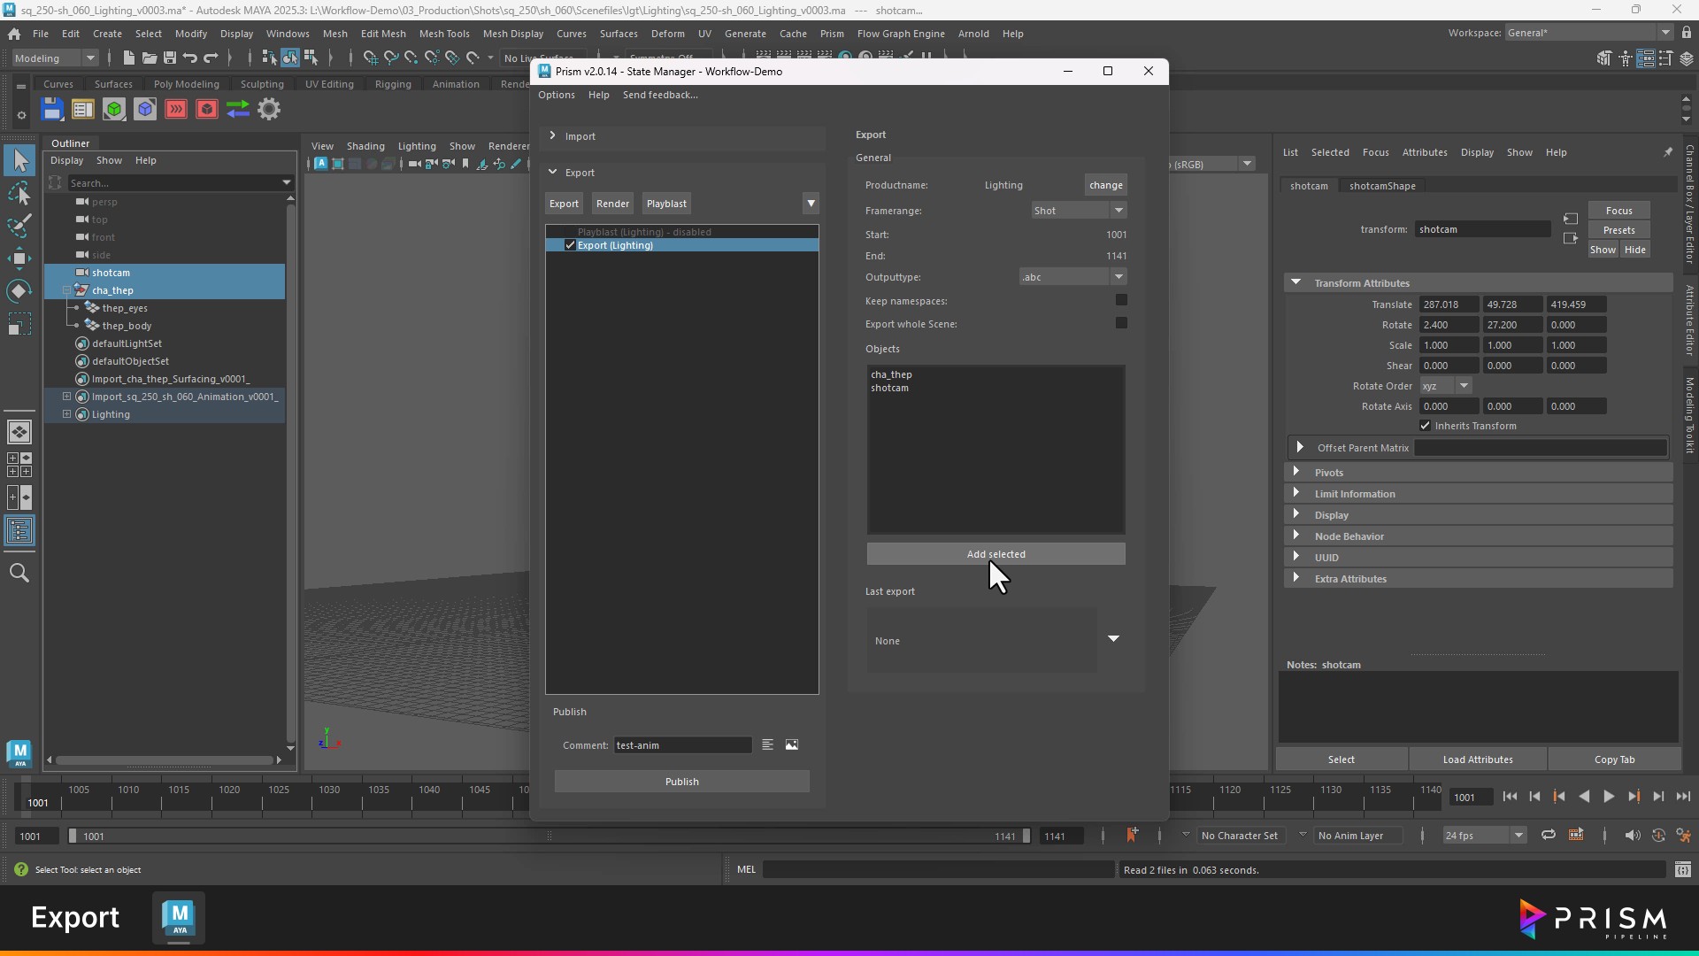Image resolution: width=1699 pixels, height=956 pixels.
Task: Open the Rotate Order xyz dropdown
Action: pyautogui.click(x=1445, y=386)
